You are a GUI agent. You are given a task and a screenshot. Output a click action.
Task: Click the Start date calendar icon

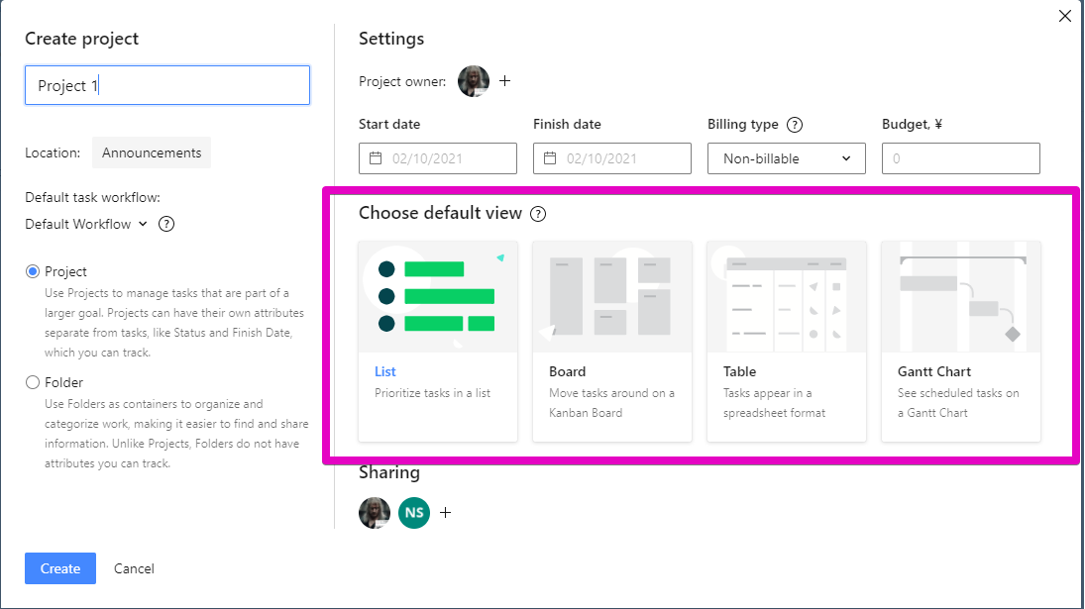pyautogui.click(x=376, y=158)
